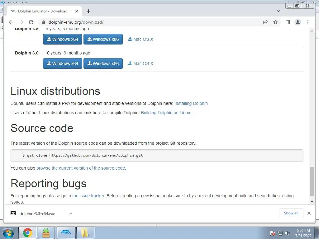
Task: Reload the Dolphin download page
Action: click(x=31, y=22)
